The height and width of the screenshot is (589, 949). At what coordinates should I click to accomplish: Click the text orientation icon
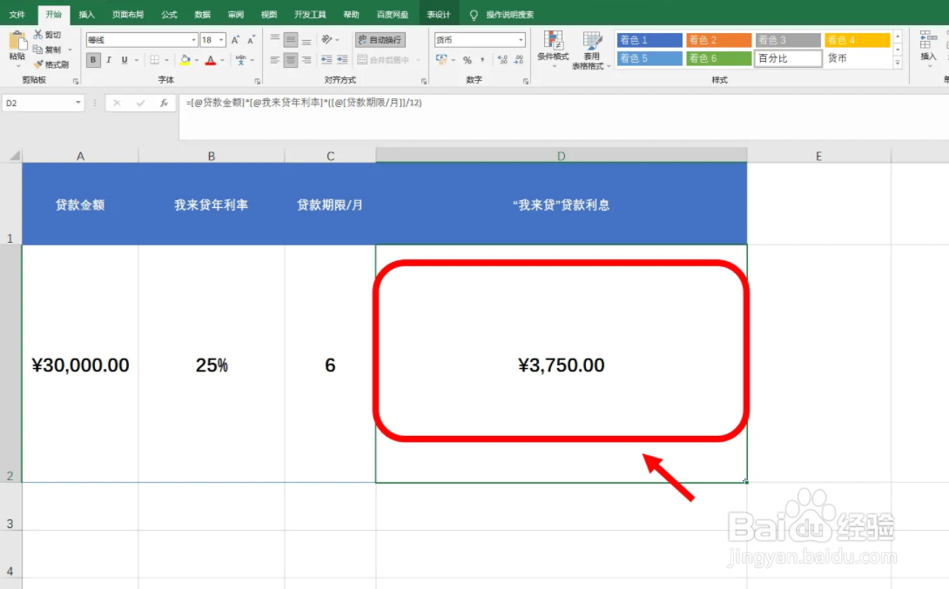click(326, 40)
